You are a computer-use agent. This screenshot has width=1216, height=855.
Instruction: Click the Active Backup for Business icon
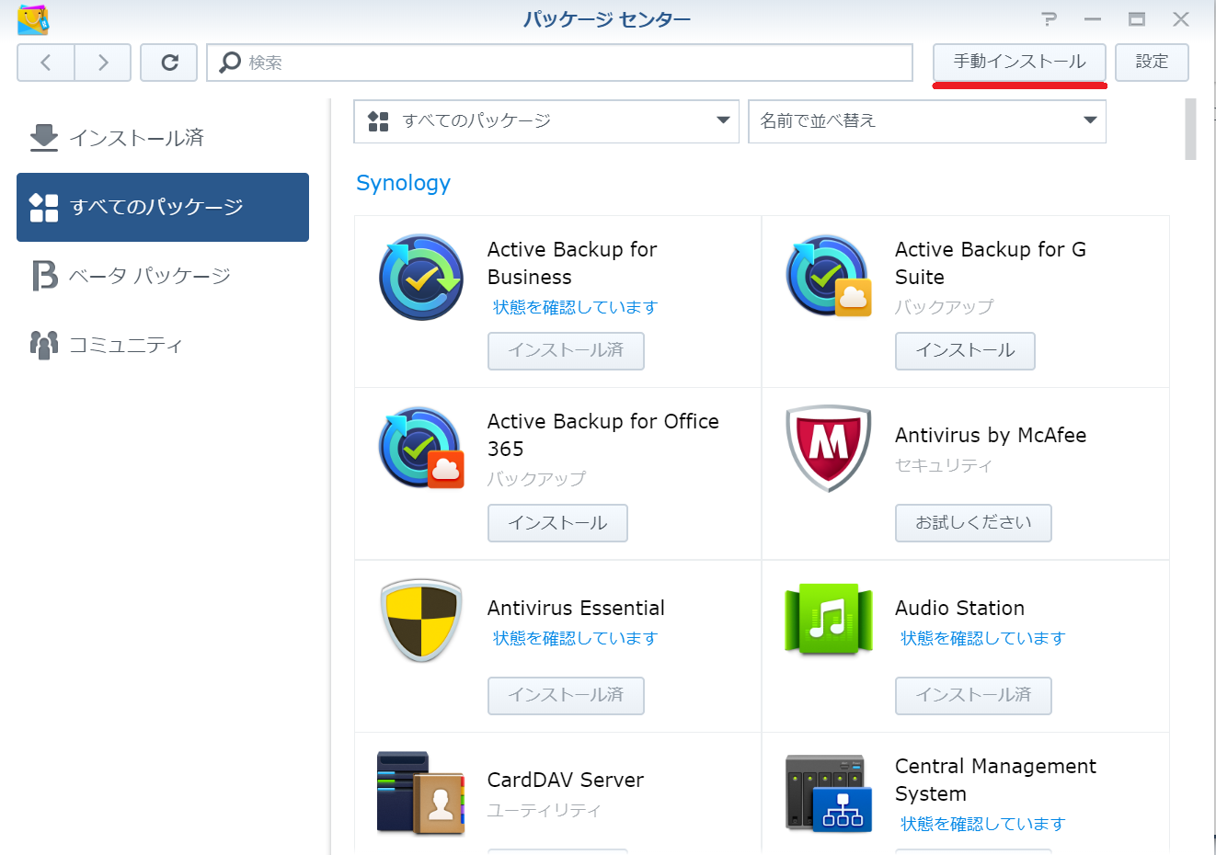coord(421,277)
